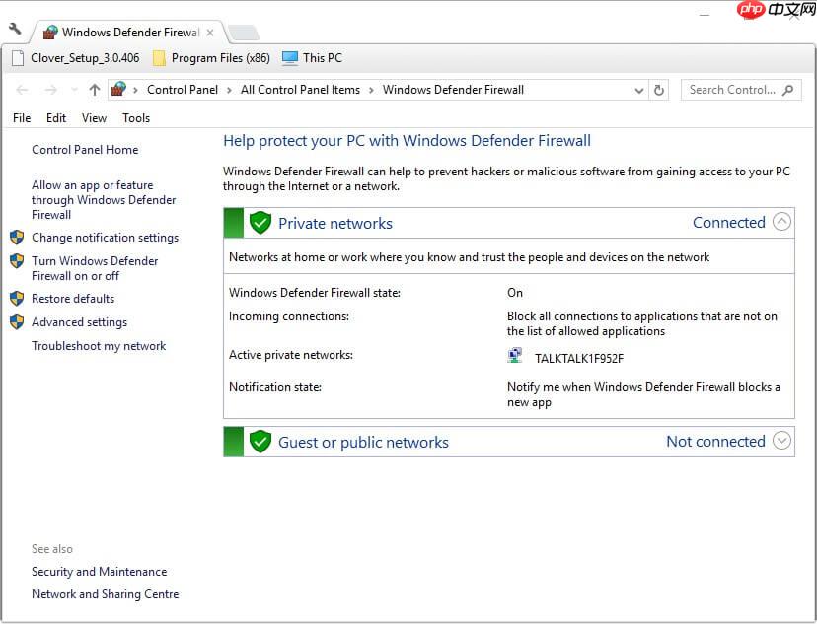Open This PC bookmark

(x=312, y=58)
